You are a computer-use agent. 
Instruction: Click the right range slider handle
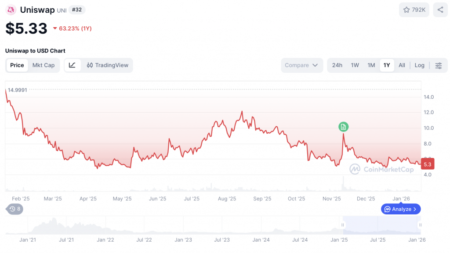pos(420,225)
